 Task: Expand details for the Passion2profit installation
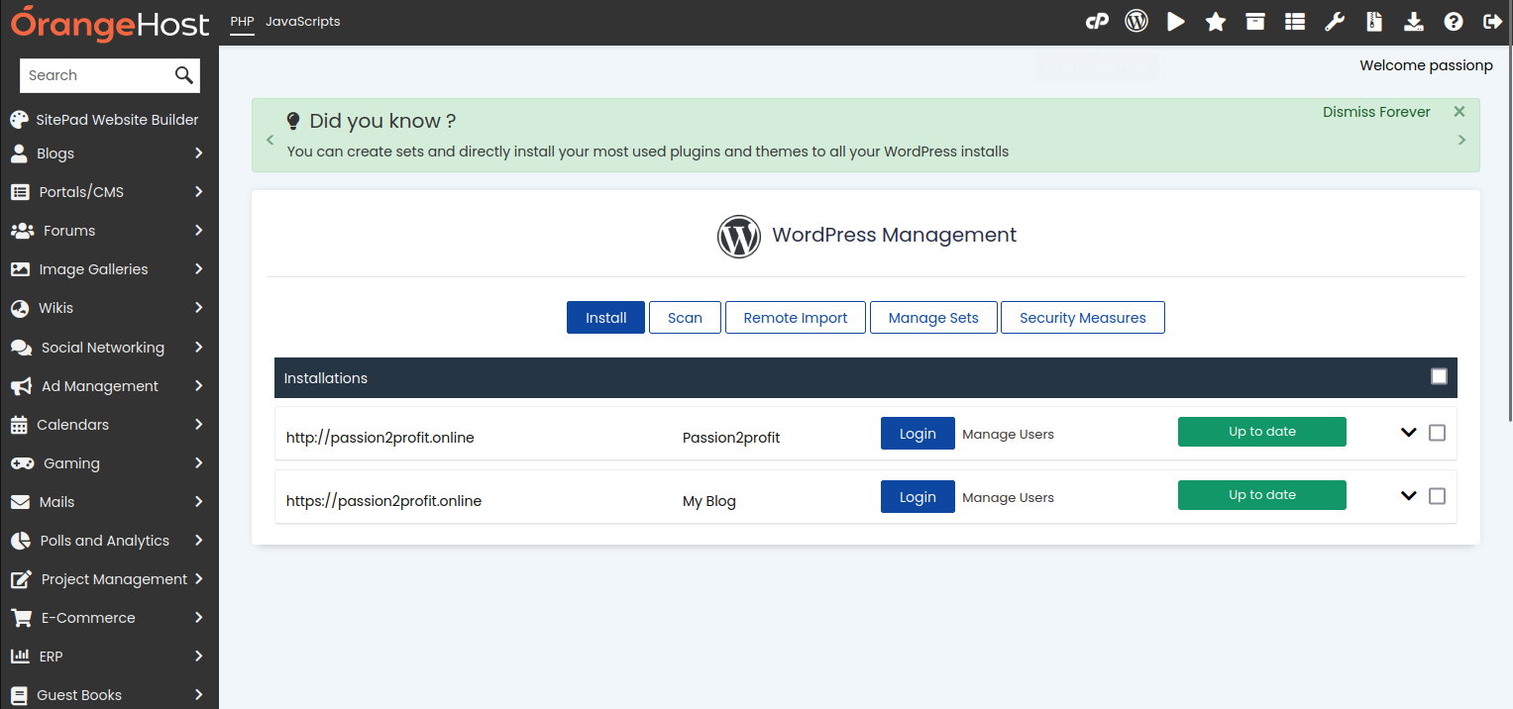pyautogui.click(x=1409, y=433)
